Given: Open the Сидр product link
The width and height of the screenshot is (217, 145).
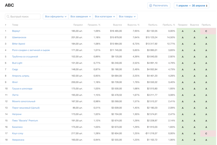Looking at the screenshot, I should click(15, 69).
